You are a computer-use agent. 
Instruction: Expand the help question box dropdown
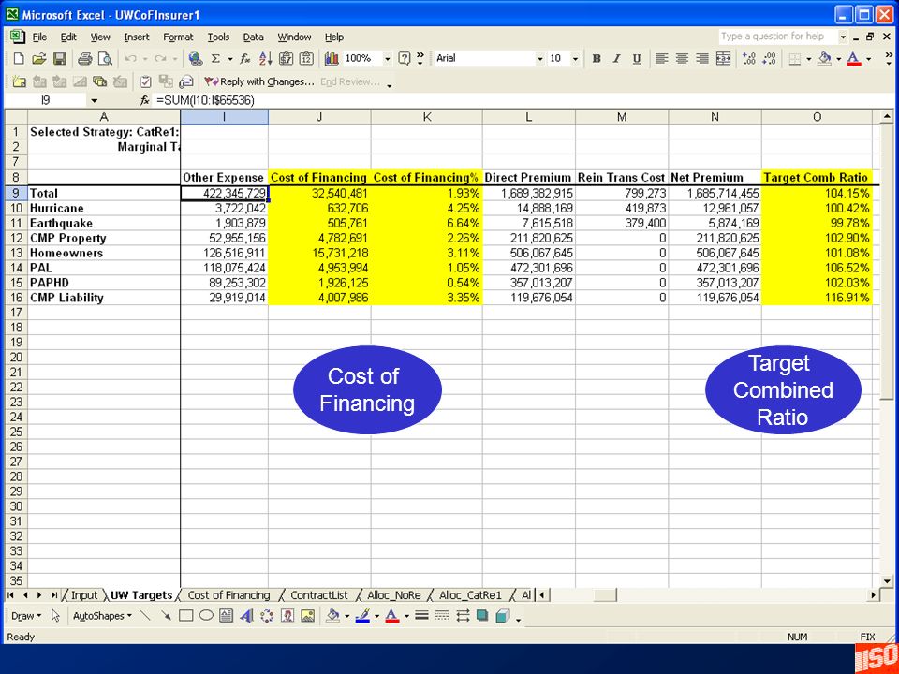(x=843, y=37)
